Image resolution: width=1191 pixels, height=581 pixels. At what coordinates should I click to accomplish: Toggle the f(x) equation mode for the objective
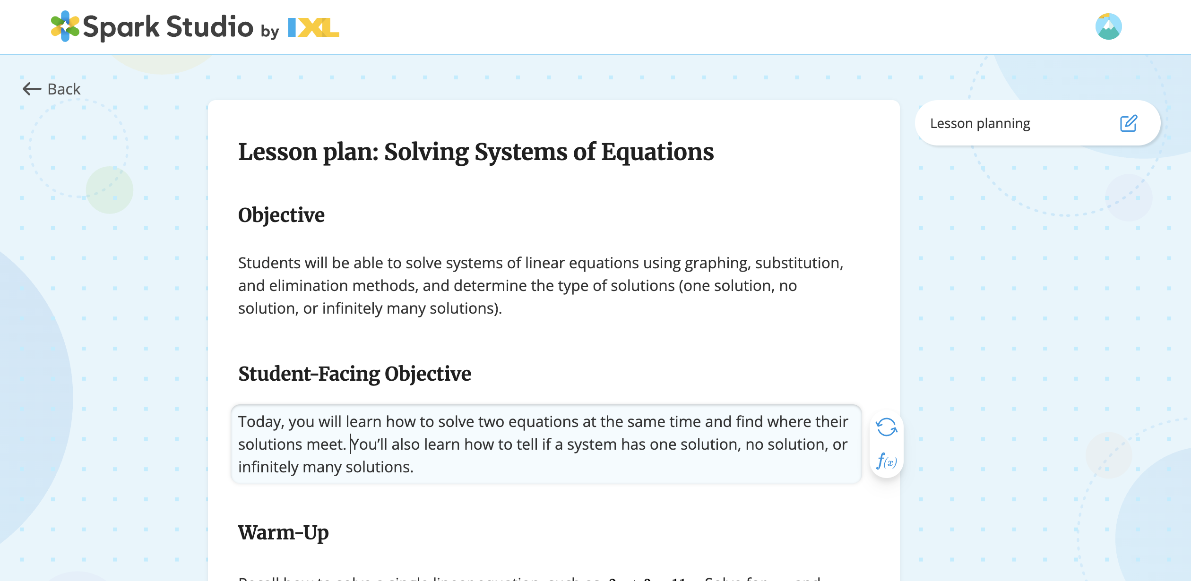click(x=887, y=461)
